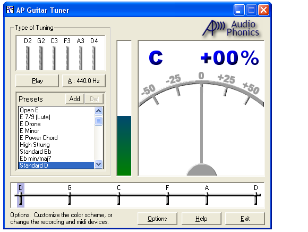Image resolution: width=308 pixels, height=232 pixels.
Task: Select the E Power Chord preset
Action: coord(56,138)
